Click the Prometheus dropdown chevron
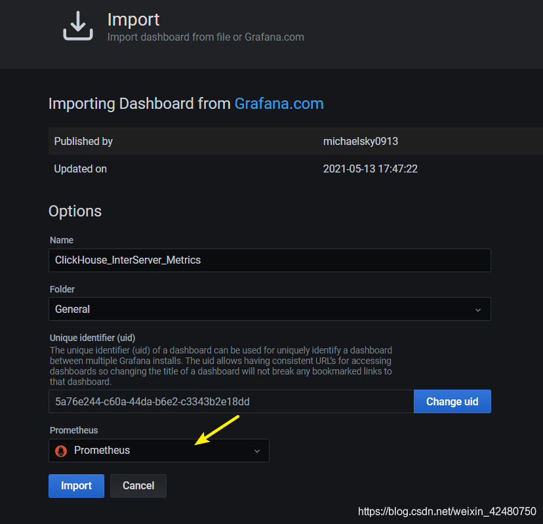This screenshot has height=524, width=543. pos(257,451)
